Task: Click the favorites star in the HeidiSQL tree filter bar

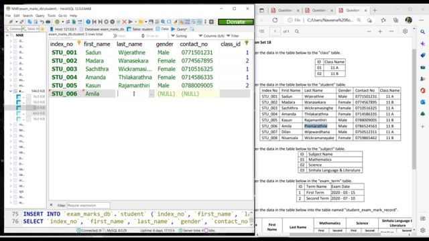Action: tap(42, 29)
